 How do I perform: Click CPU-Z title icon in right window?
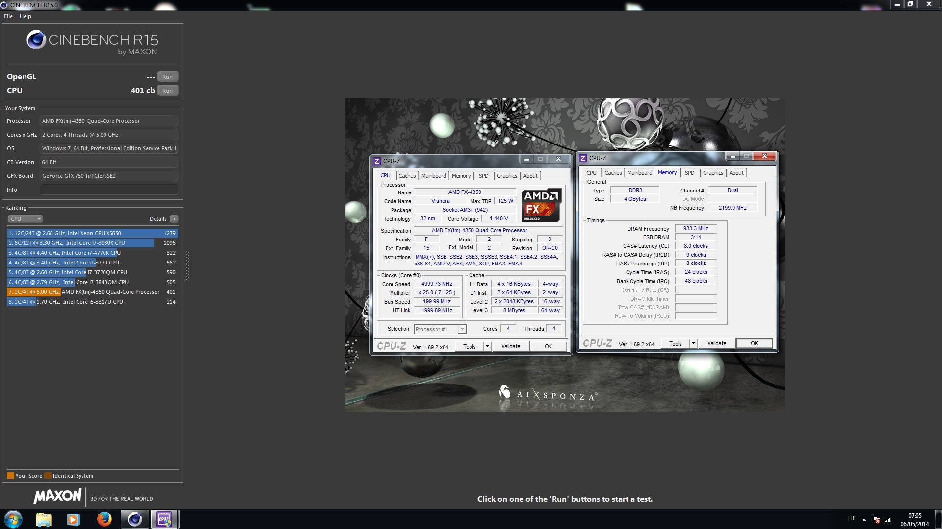tap(583, 158)
